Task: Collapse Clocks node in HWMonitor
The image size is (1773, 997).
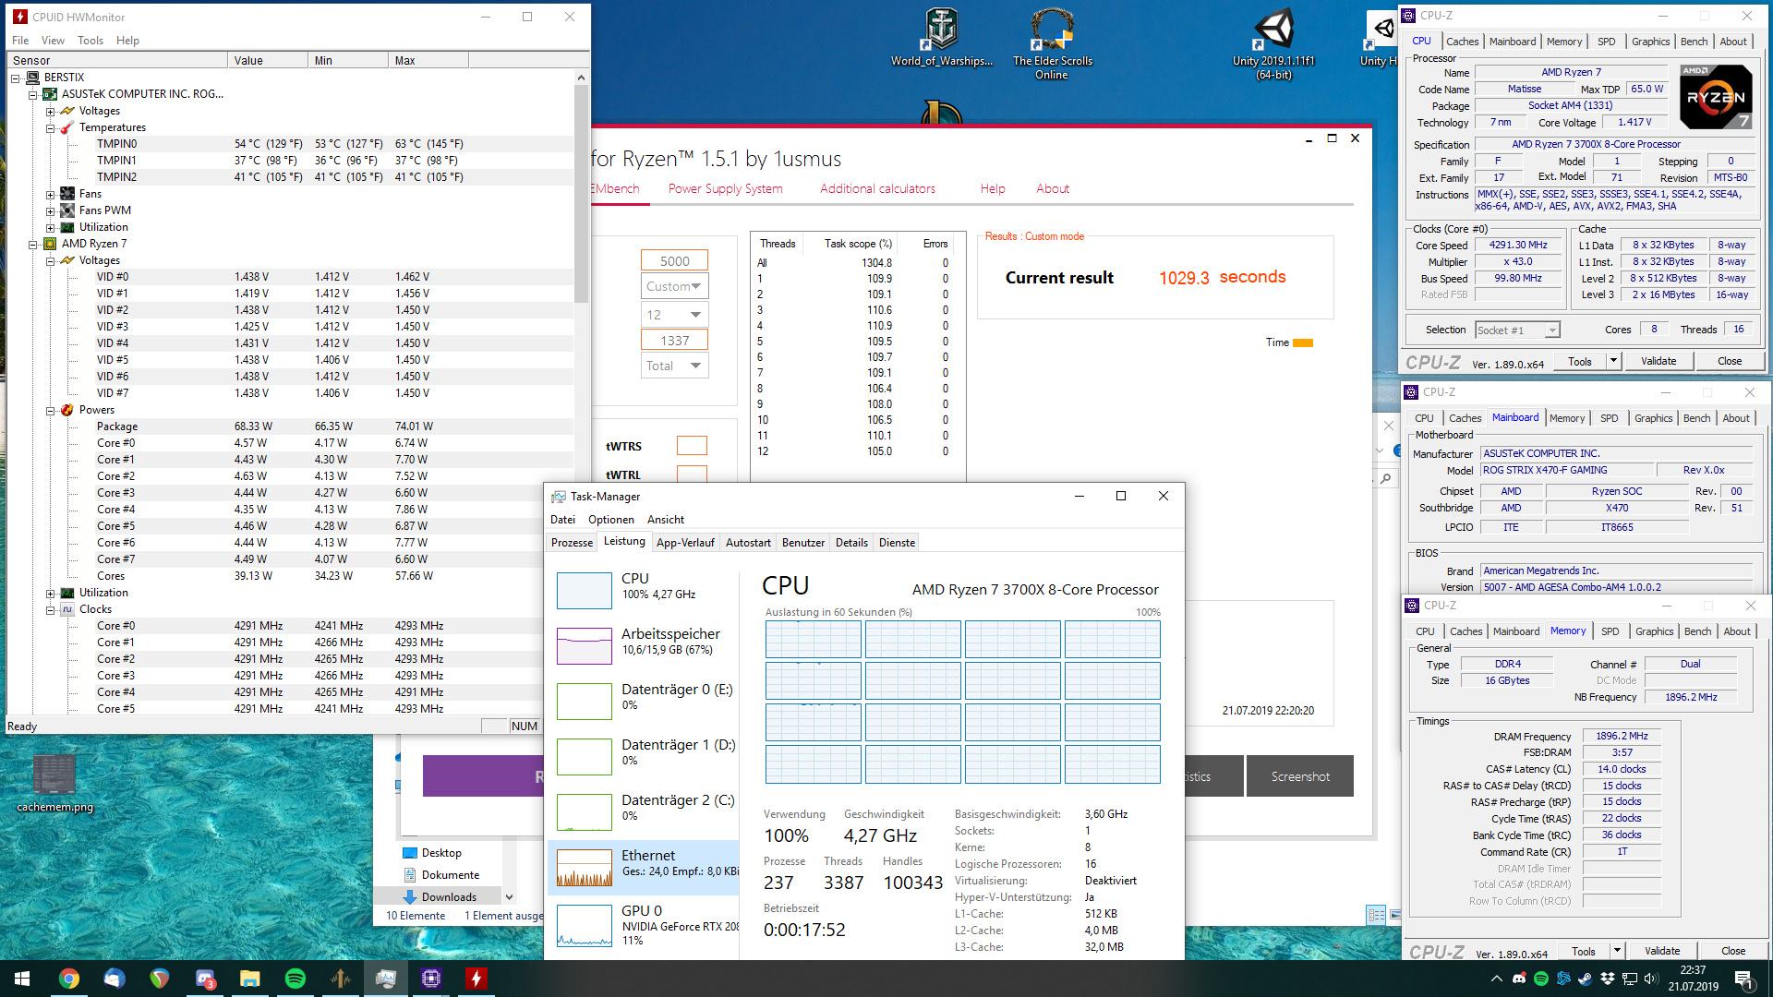Action: click(51, 609)
